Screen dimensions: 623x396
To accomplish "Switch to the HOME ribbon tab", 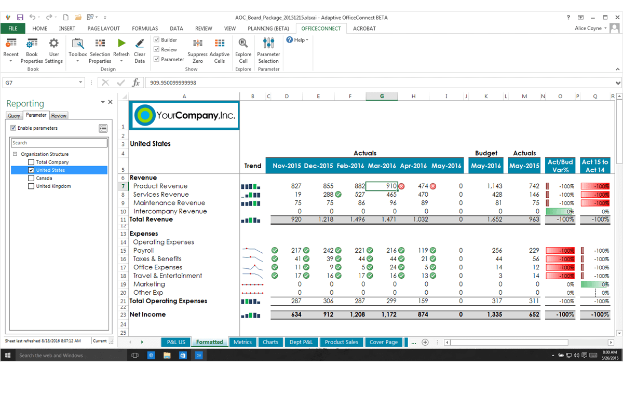I will [40, 29].
